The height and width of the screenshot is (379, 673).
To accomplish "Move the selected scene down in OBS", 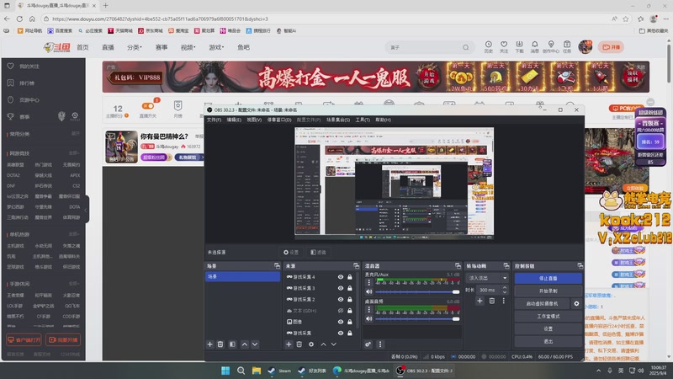I will tap(255, 344).
